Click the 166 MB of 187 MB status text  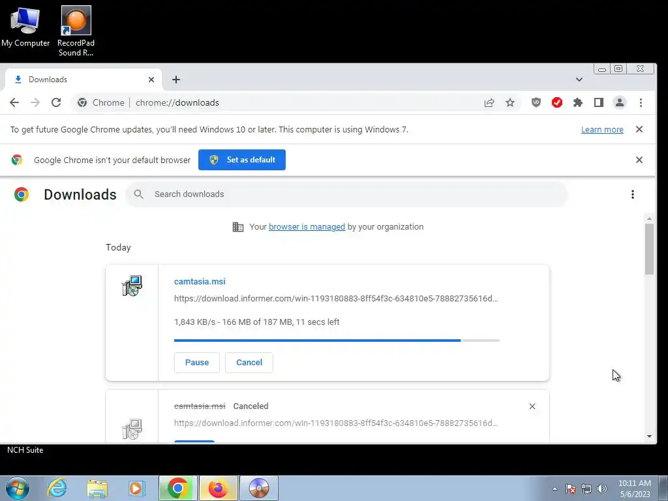pyautogui.click(x=257, y=322)
